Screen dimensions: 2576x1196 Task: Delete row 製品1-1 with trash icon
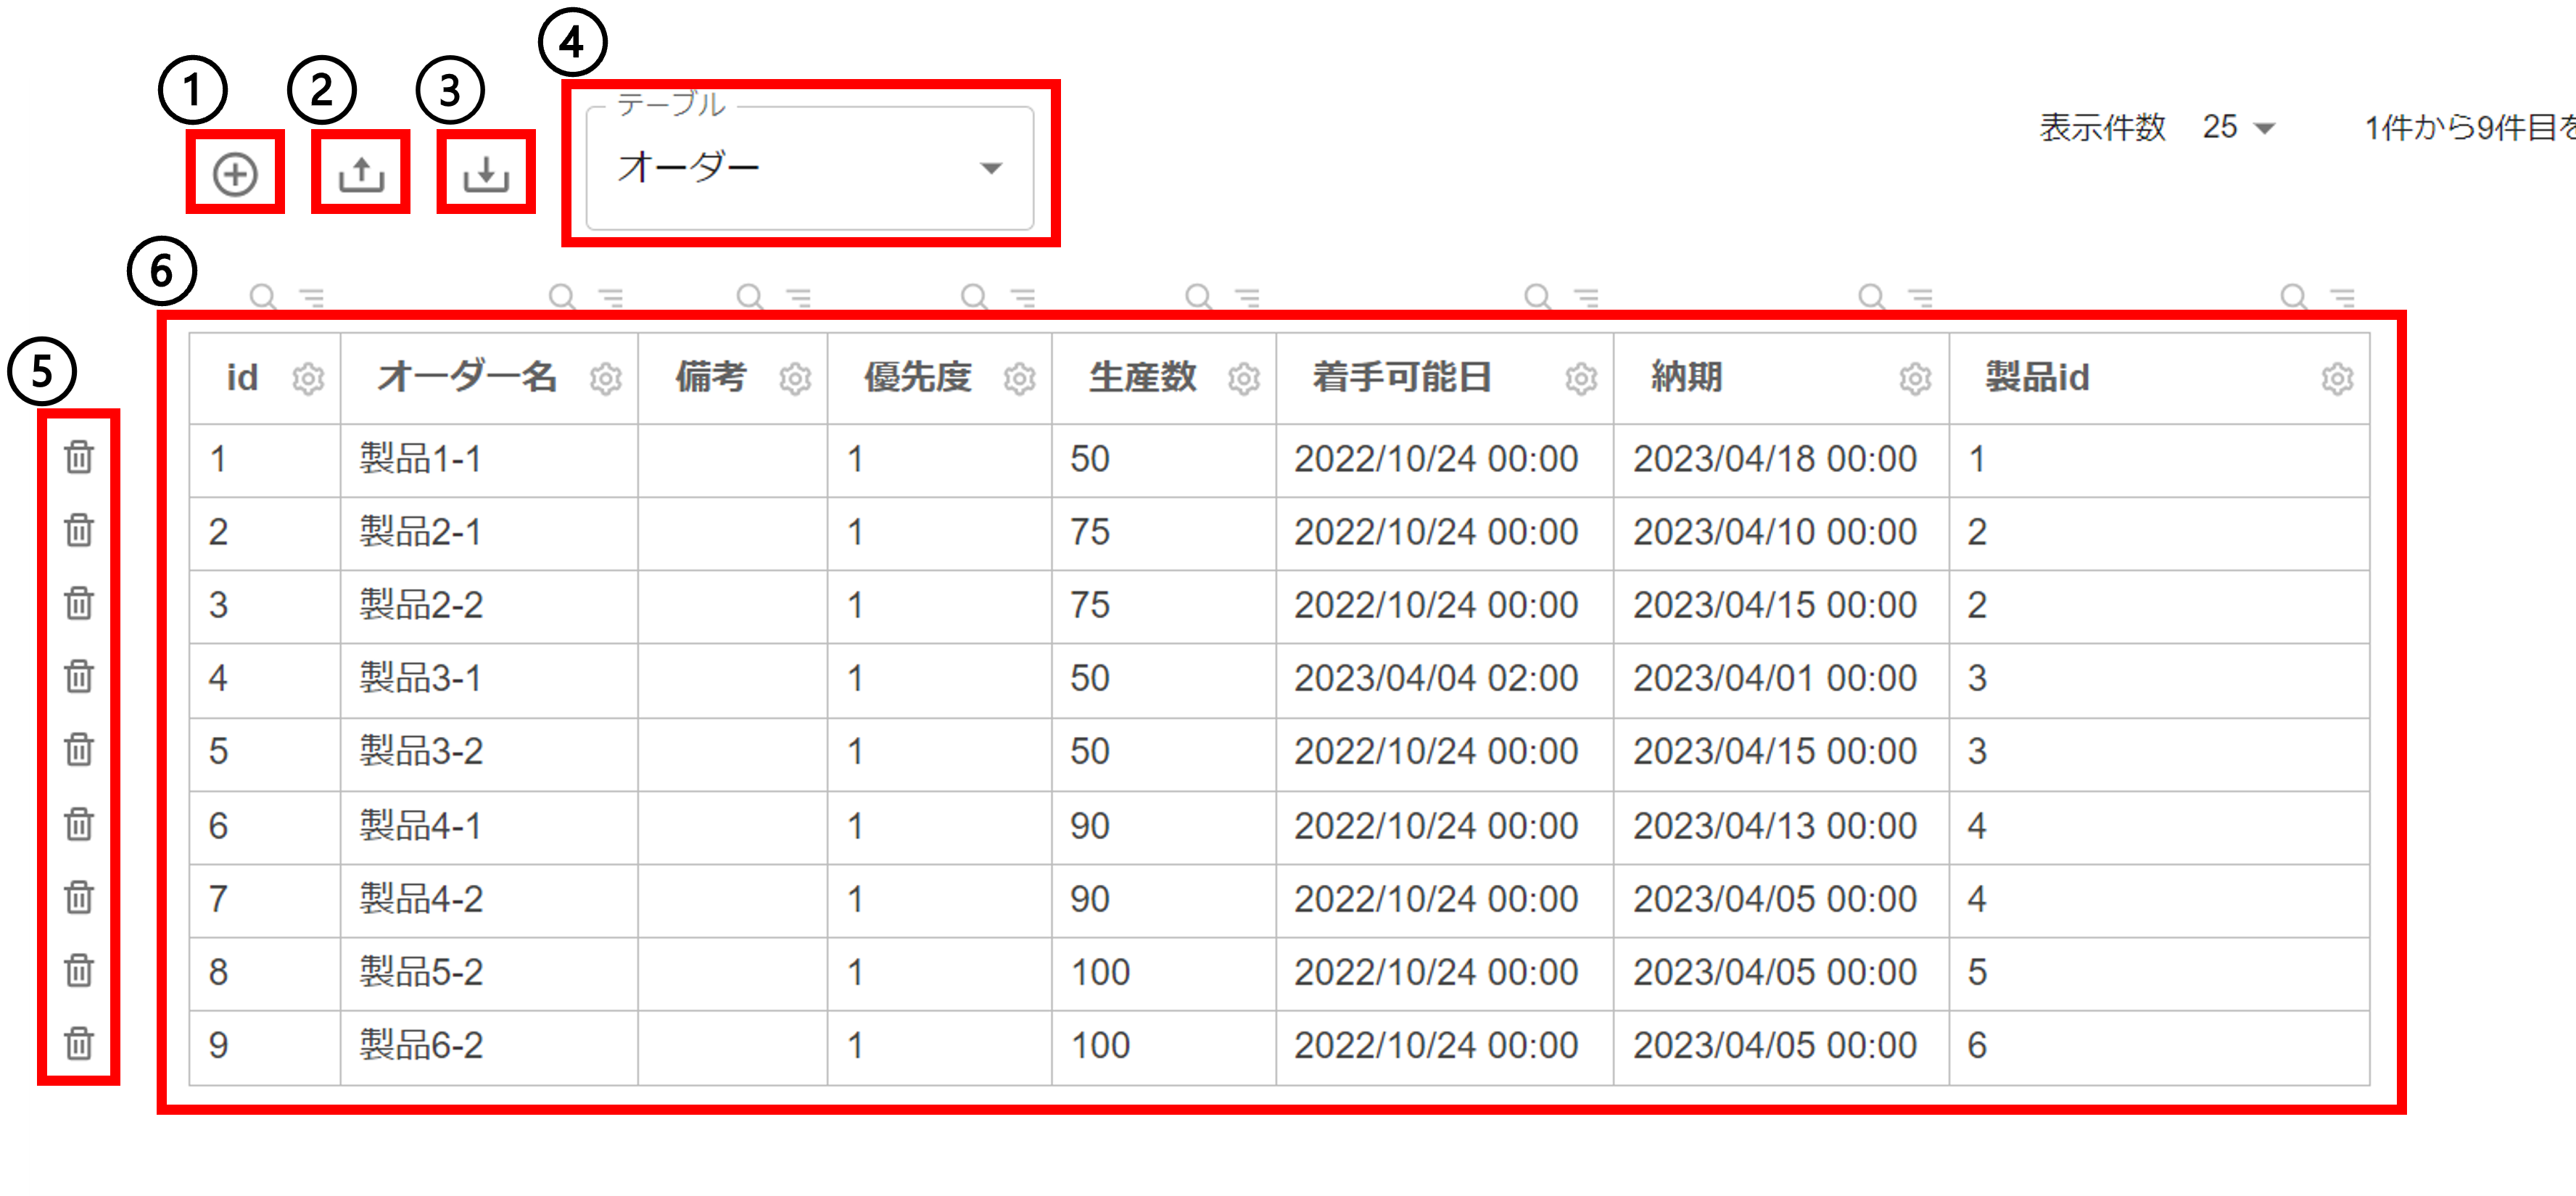(79, 457)
